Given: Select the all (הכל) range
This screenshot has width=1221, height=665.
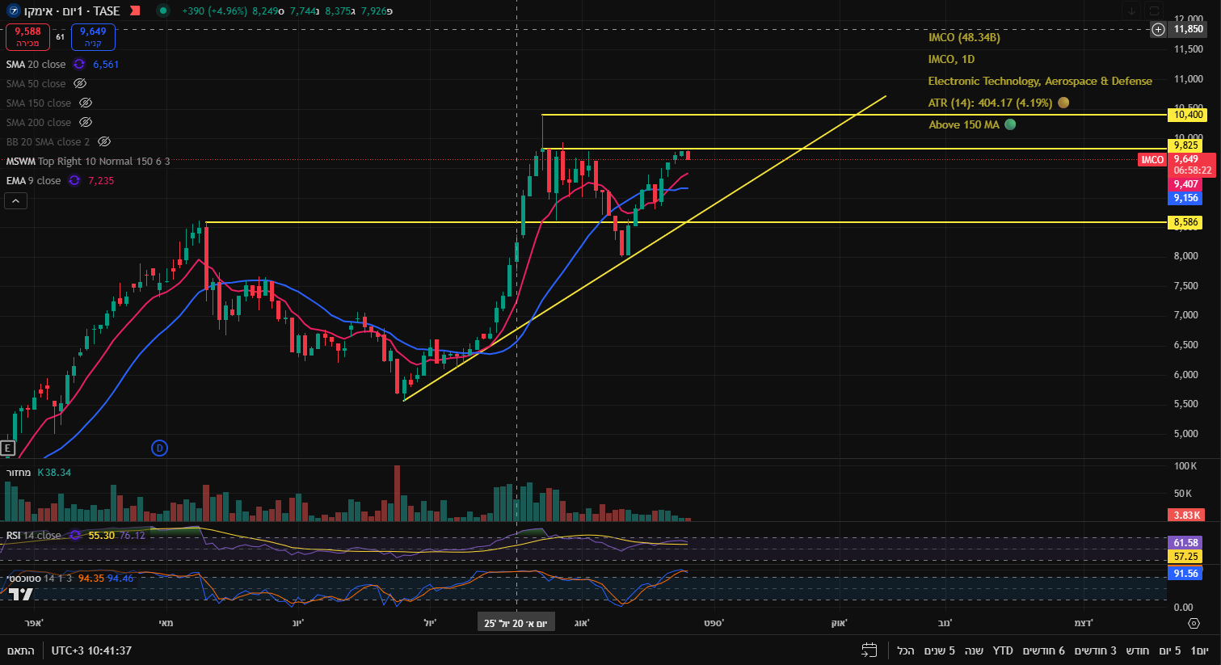Looking at the screenshot, I should point(906,650).
